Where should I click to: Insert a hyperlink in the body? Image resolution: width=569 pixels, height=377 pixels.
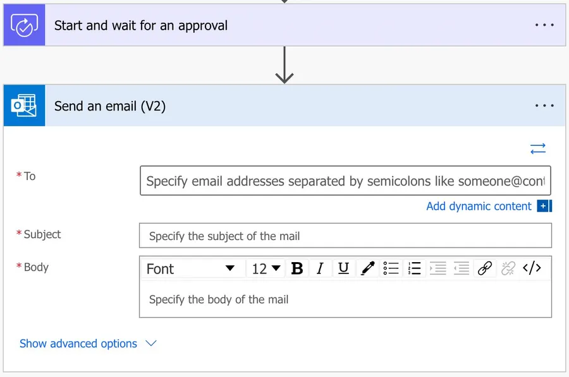[485, 268]
